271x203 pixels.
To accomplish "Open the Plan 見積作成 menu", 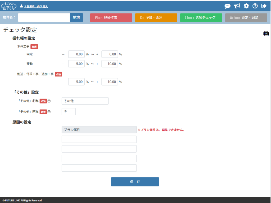I will [x=111, y=18].
